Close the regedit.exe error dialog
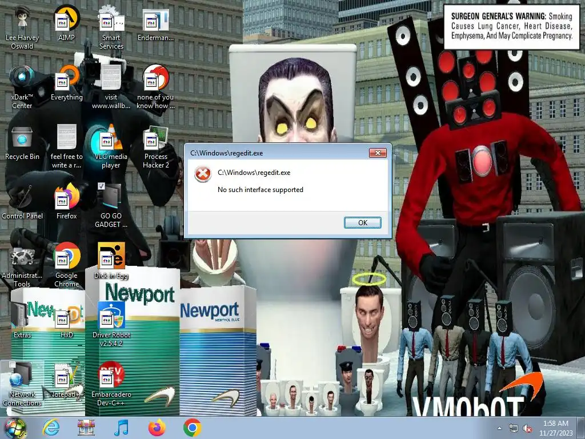The height and width of the screenshot is (439, 585). tap(378, 153)
